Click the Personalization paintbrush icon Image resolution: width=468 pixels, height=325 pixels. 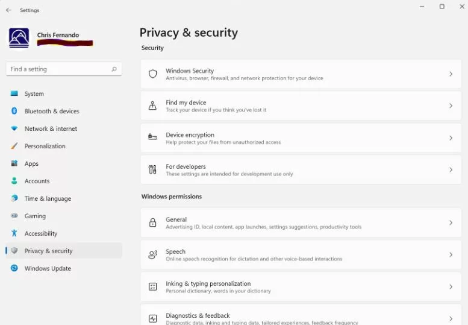tap(14, 146)
